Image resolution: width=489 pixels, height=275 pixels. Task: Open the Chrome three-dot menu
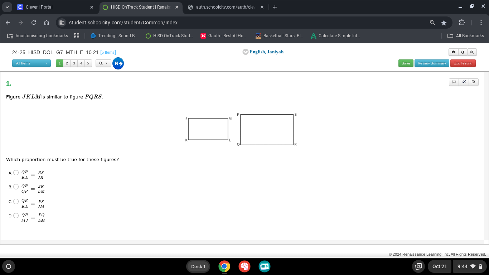click(x=481, y=23)
